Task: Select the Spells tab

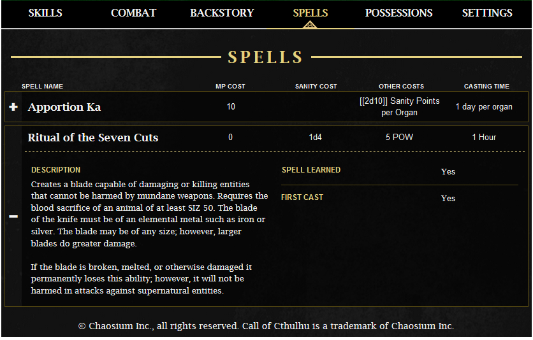Action: tap(310, 13)
